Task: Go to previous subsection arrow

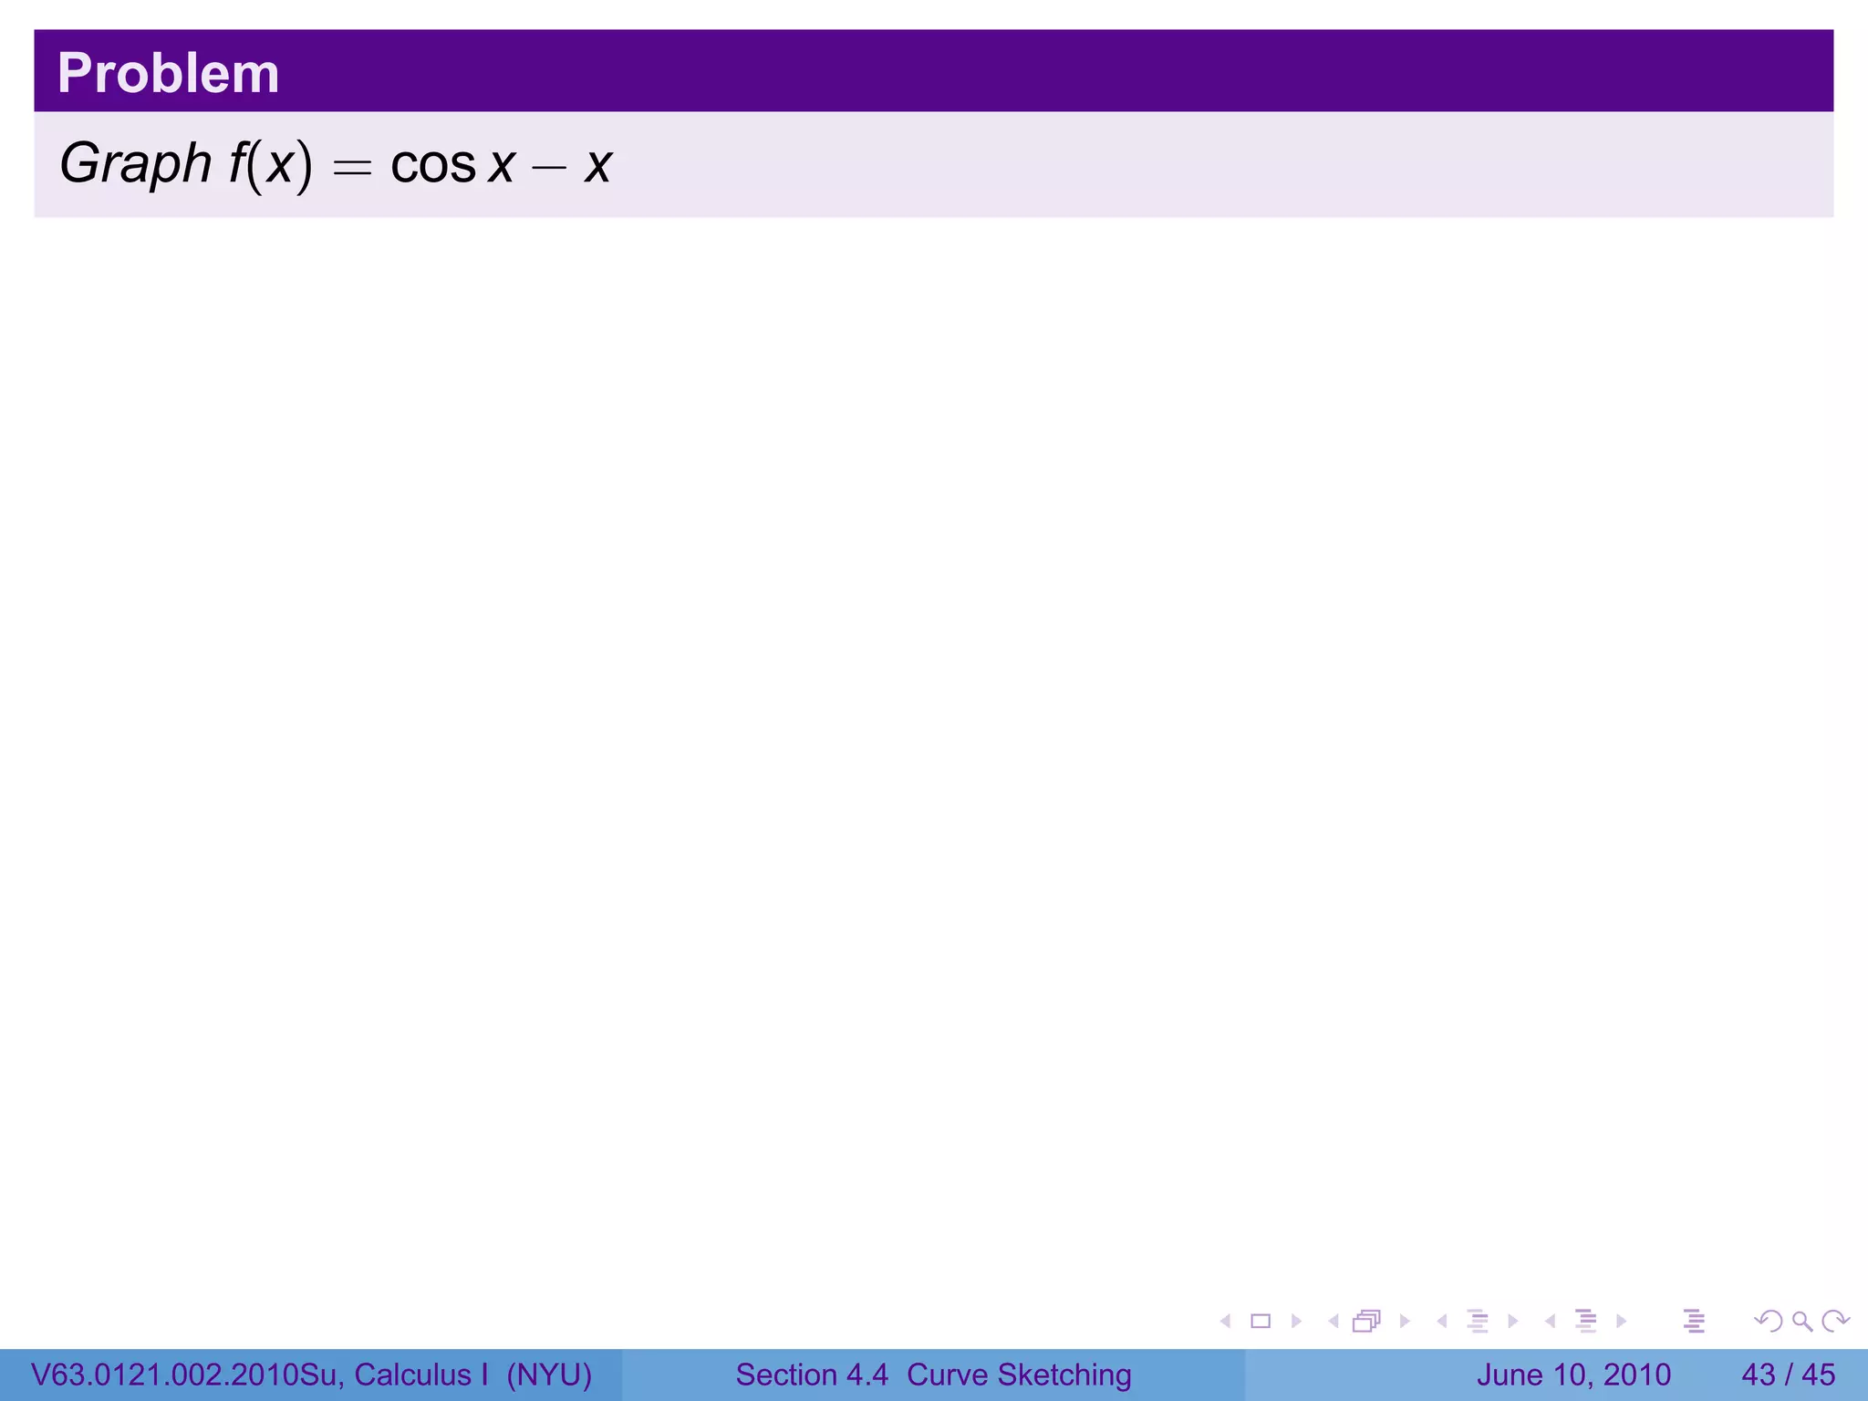Action: [1442, 1321]
